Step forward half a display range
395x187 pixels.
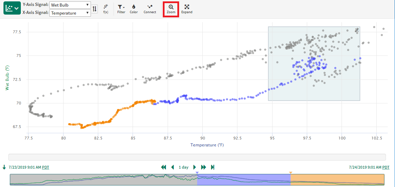tap(195, 167)
